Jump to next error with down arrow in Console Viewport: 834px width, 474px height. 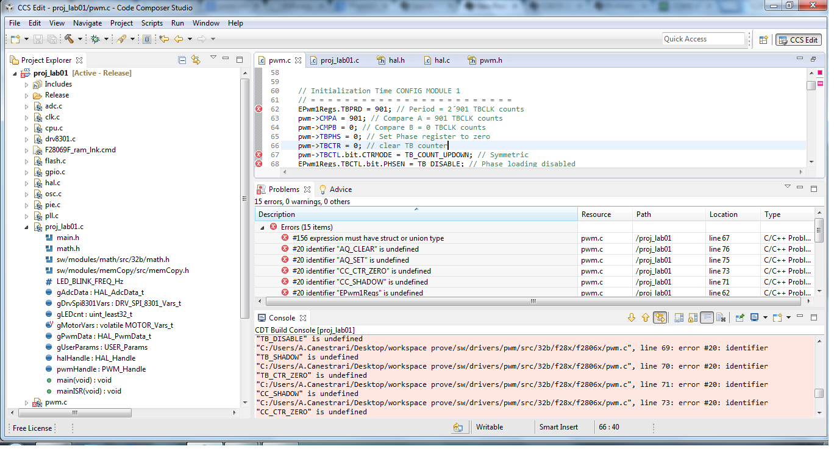pos(632,317)
